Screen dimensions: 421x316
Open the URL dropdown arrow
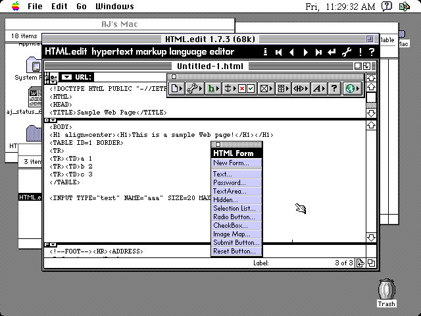click(x=66, y=77)
